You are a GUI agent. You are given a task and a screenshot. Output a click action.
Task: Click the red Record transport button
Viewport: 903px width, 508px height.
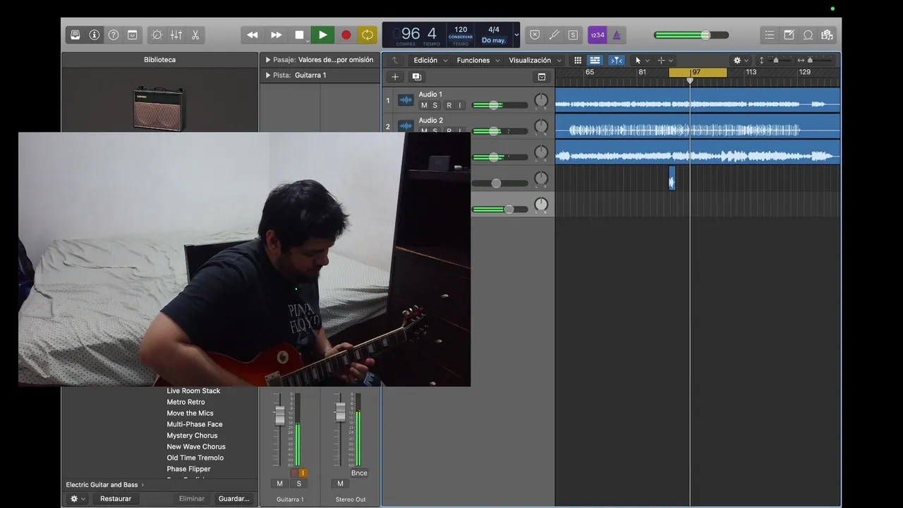346,35
